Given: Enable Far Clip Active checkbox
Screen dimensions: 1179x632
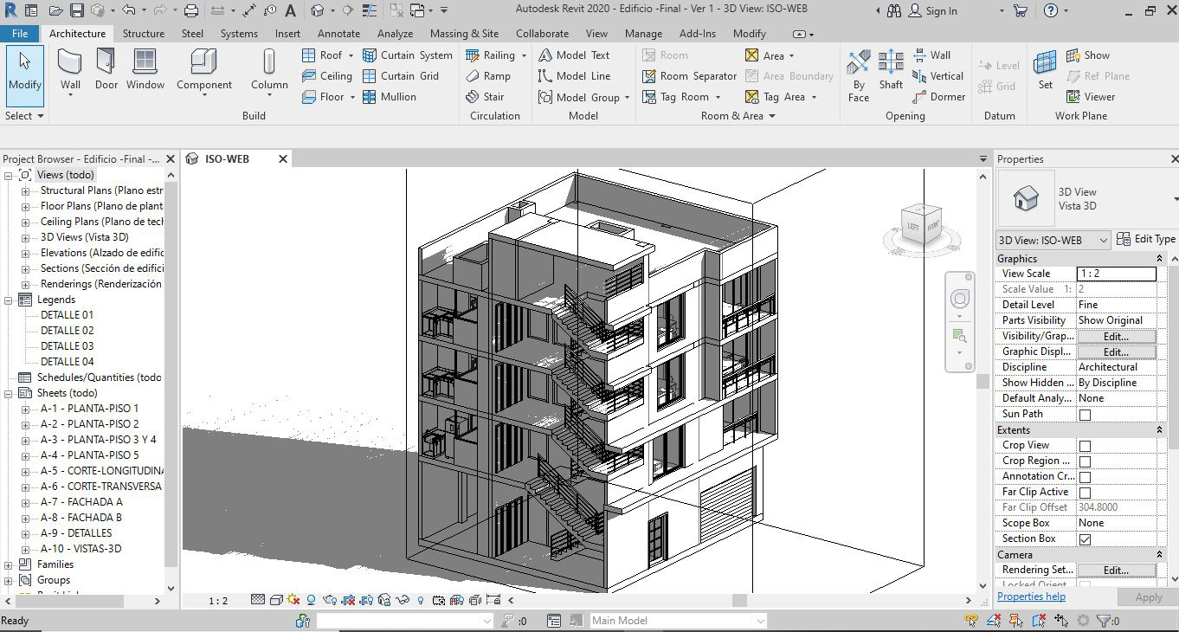Looking at the screenshot, I should click(1085, 493).
